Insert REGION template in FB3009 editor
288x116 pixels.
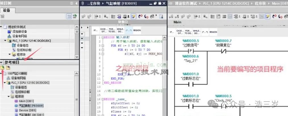[x=137, y=30]
